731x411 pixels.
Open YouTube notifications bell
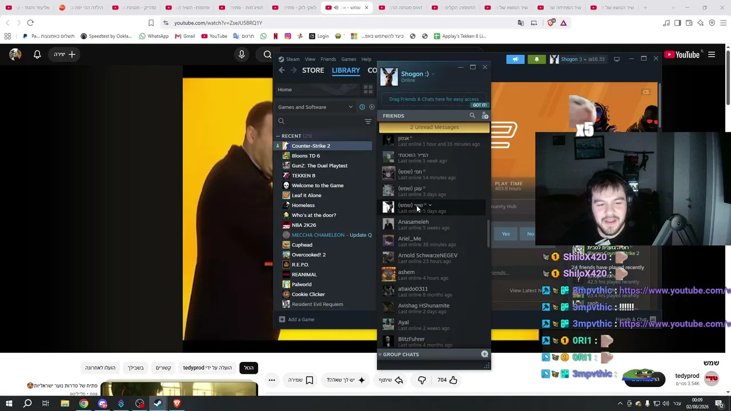pyautogui.click(x=37, y=54)
